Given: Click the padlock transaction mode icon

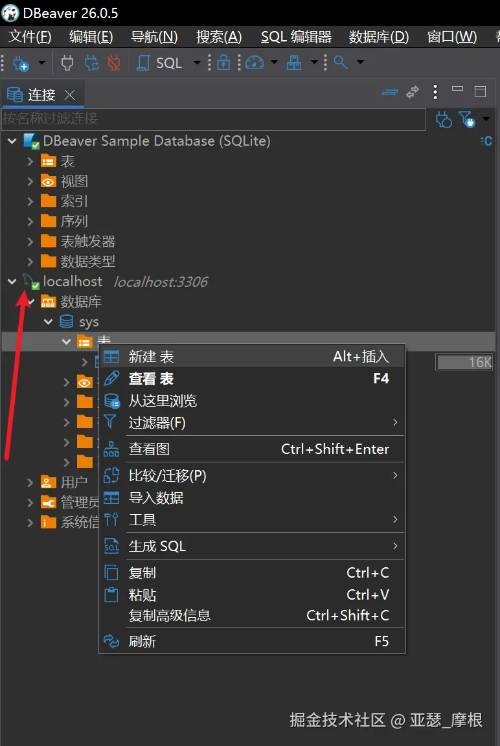Looking at the screenshot, I should (223, 63).
